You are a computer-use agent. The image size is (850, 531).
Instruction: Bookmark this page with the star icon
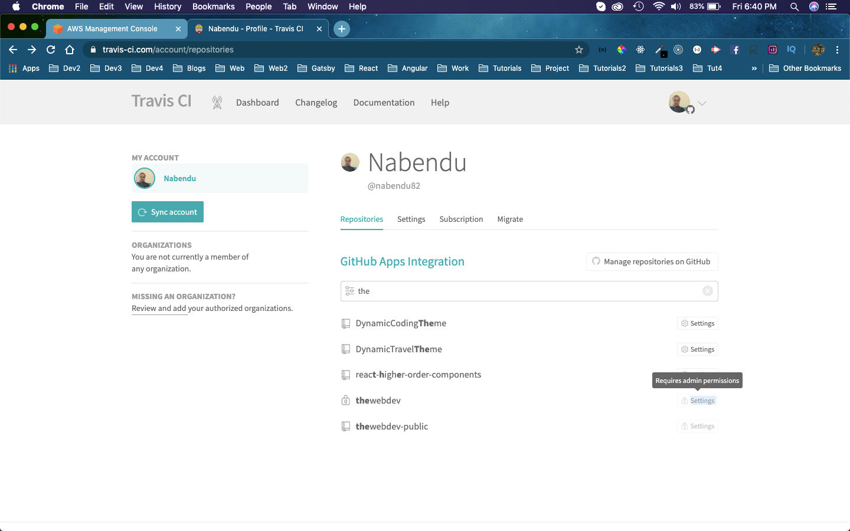tap(579, 50)
